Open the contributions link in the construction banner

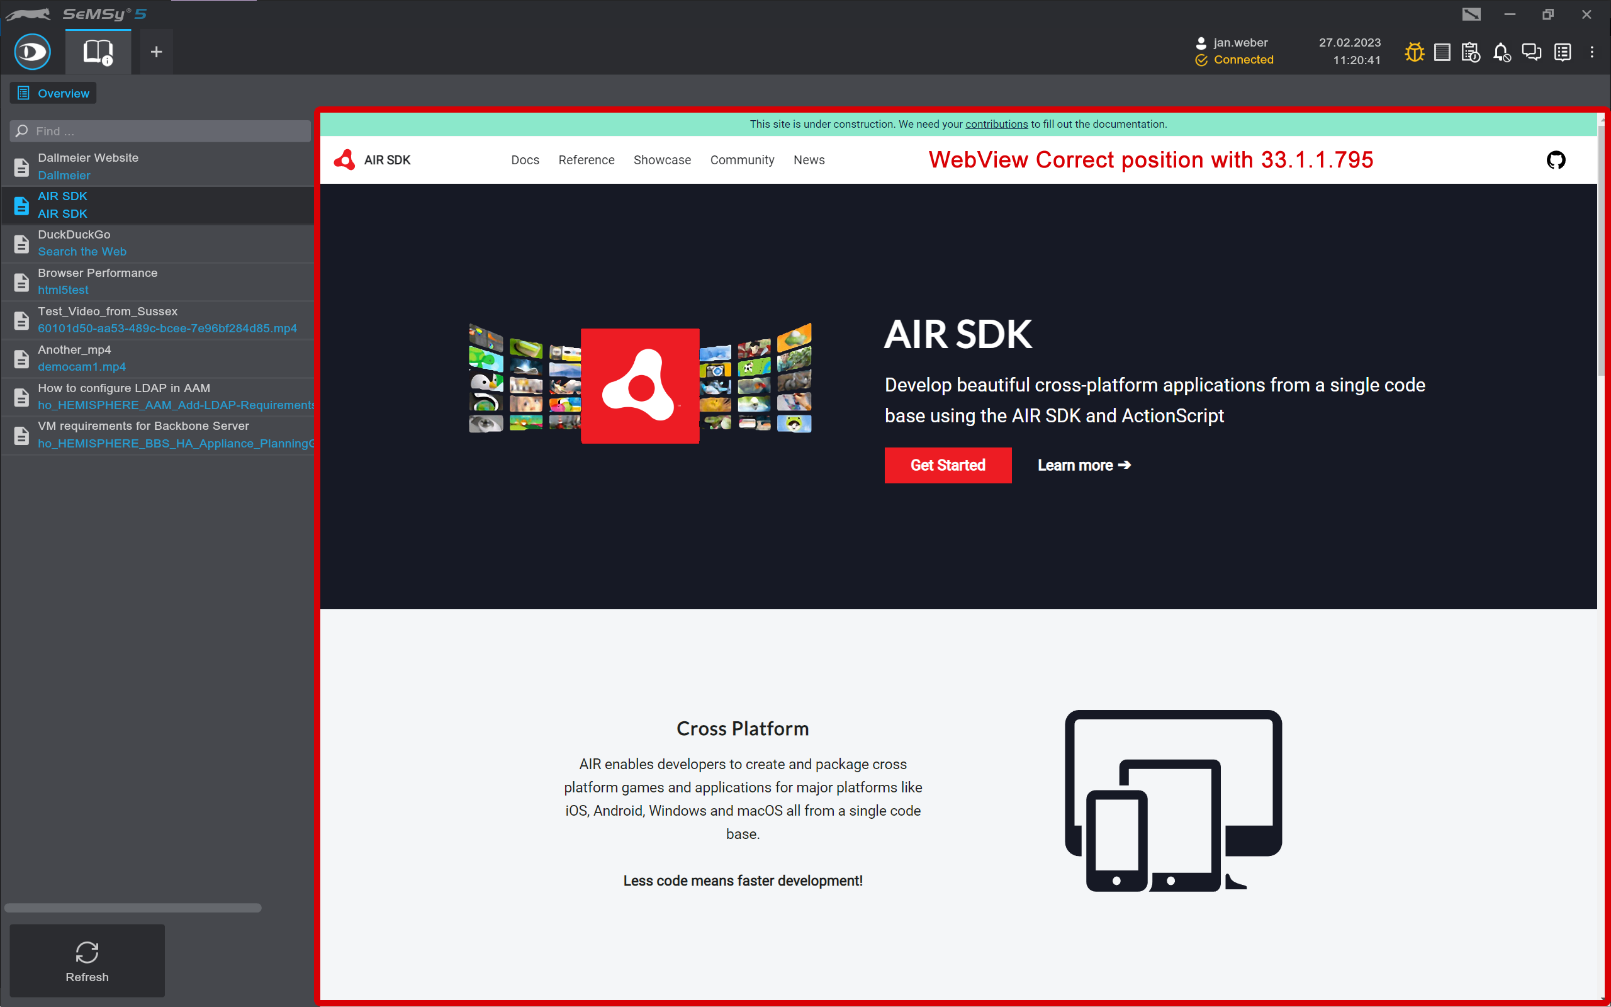coord(996,124)
